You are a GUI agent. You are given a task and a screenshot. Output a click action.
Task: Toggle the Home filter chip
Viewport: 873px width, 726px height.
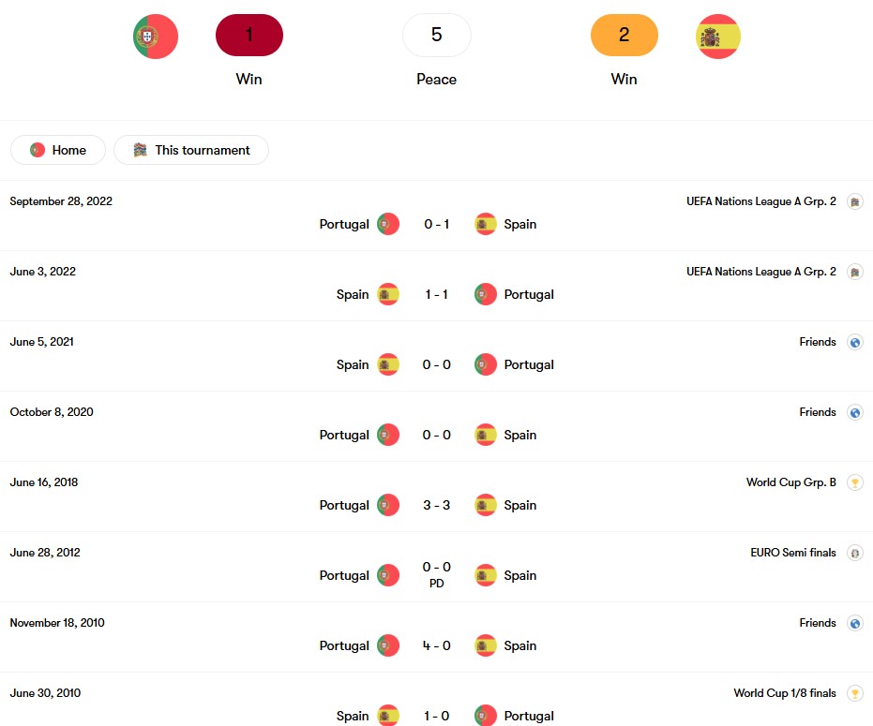click(58, 150)
